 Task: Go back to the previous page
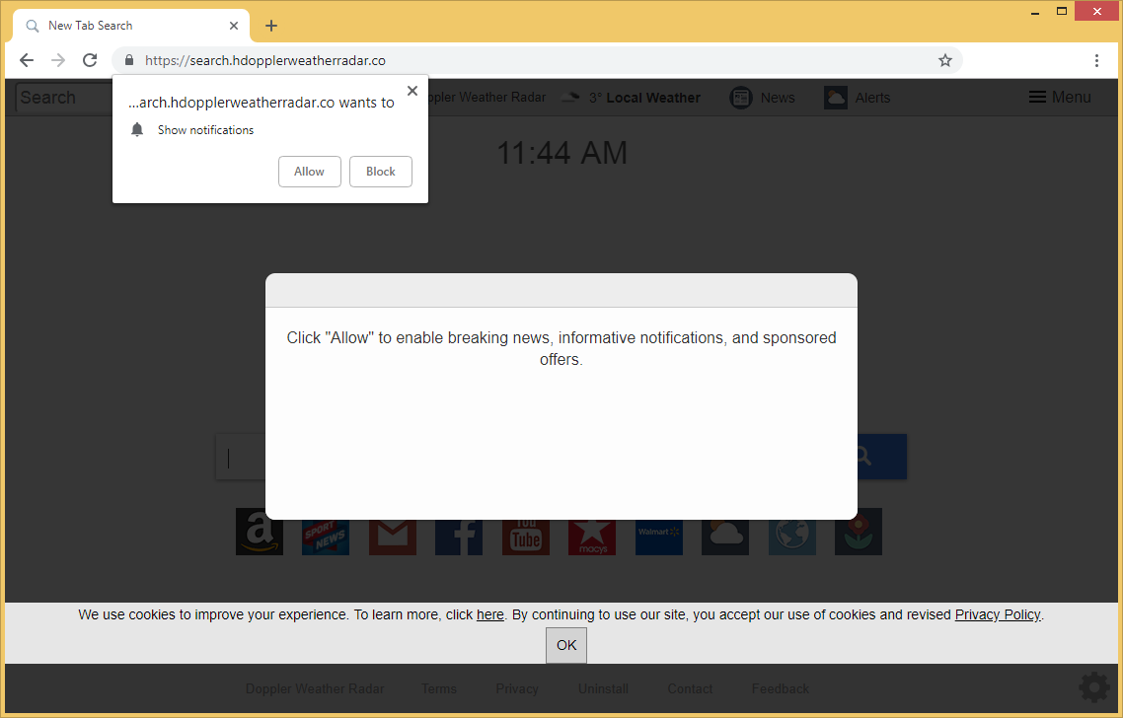click(27, 60)
